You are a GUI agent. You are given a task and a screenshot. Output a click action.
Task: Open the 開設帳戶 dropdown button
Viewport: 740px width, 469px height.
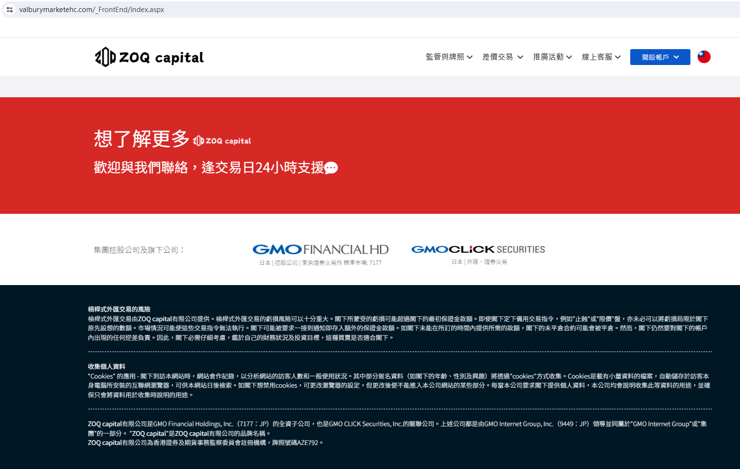tap(660, 57)
